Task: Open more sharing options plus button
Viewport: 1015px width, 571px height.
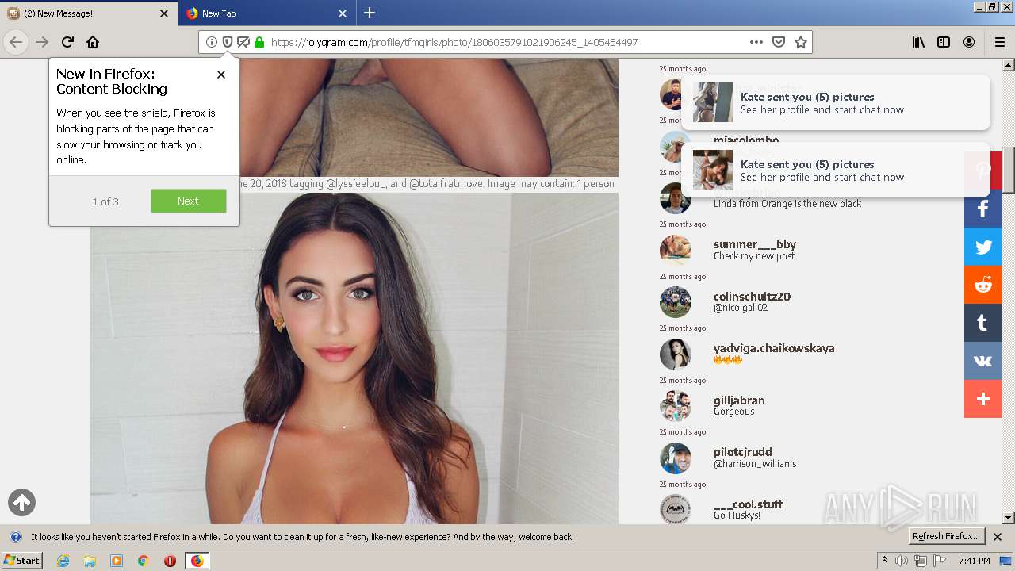Action: (983, 400)
